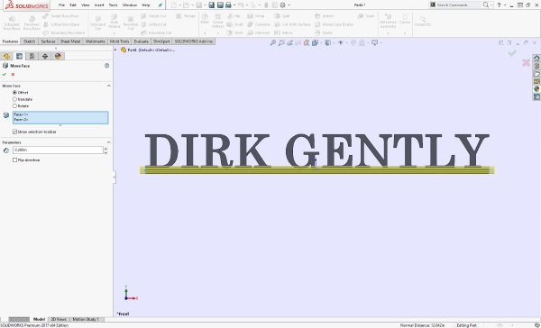Open View Orientation dropdown arrow
The width and height of the screenshot is (541, 328).
click(x=320, y=43)
